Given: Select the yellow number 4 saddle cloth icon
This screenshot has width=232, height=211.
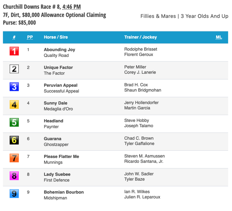Looking at the screenshot, I should 14,105.
